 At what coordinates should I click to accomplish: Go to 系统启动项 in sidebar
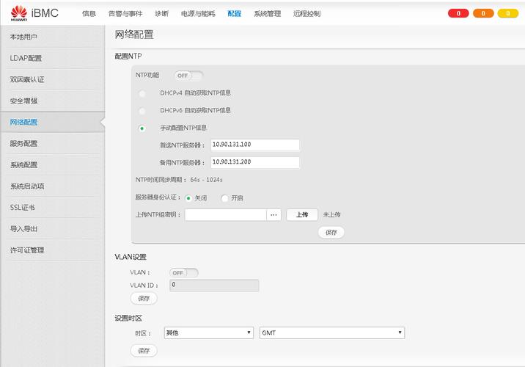(53, 186)
